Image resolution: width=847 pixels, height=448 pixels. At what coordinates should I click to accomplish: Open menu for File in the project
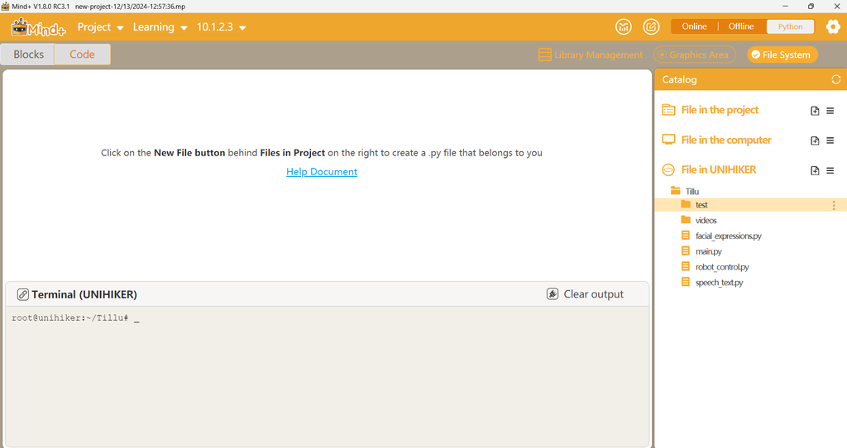pyautogui.click(x=830, y=111)
